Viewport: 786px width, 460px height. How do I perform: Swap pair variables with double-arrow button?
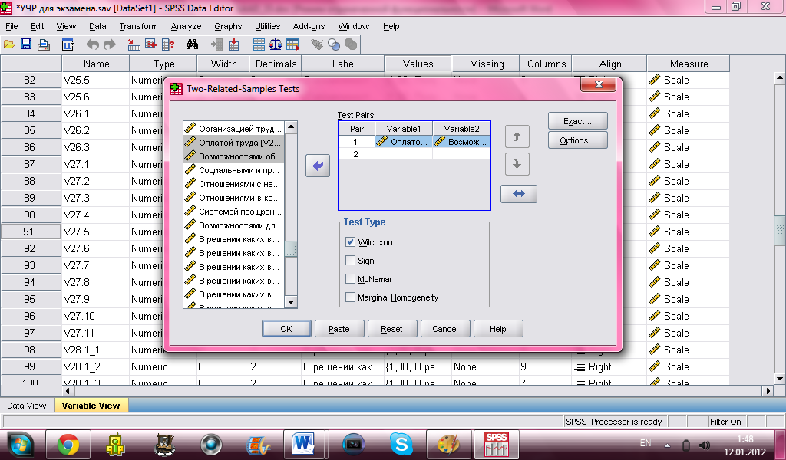(519, 194)
